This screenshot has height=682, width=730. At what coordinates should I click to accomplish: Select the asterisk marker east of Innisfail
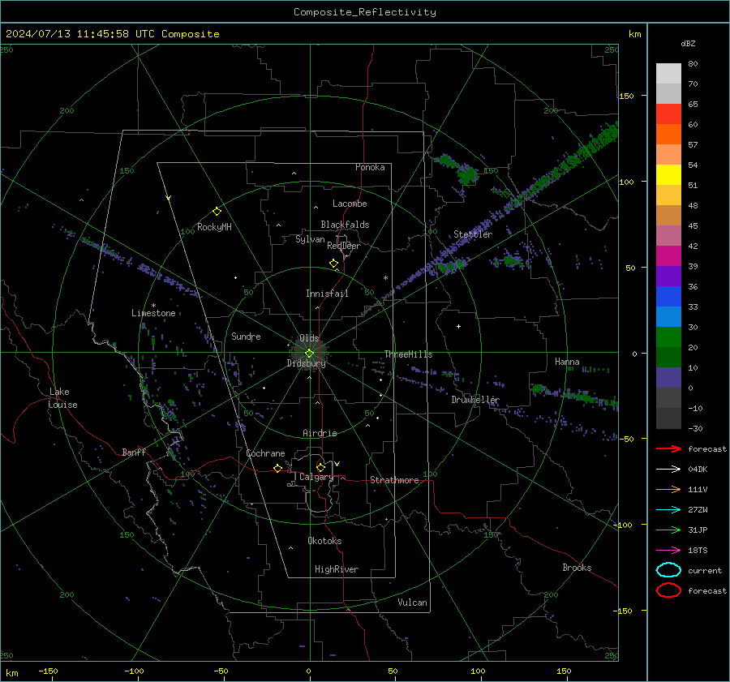[385, 278]
